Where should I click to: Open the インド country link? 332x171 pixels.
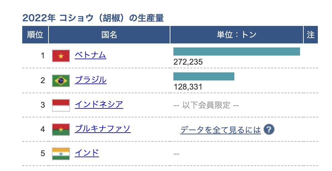point(87,153)
